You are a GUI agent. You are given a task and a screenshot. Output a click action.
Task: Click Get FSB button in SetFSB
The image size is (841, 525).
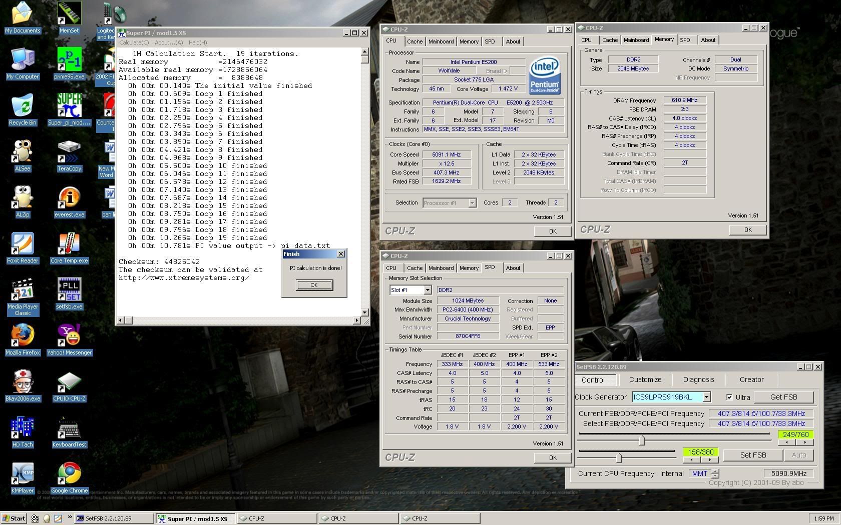pyautogui.click(x=783, y=397)
